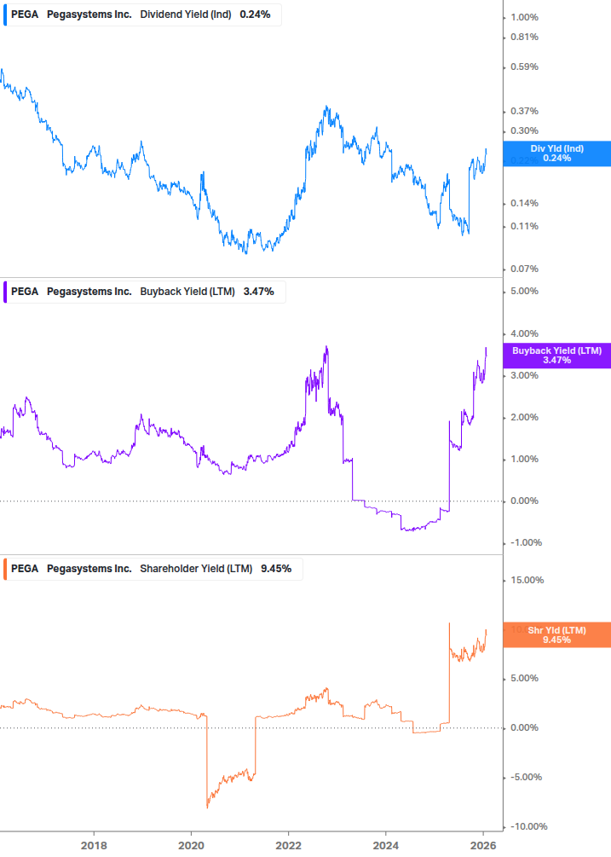Image resolution: width=611 pixels, height=857 pixels.
Task: Click the 3.47% value in buyback legend
Action: (259, 292)
